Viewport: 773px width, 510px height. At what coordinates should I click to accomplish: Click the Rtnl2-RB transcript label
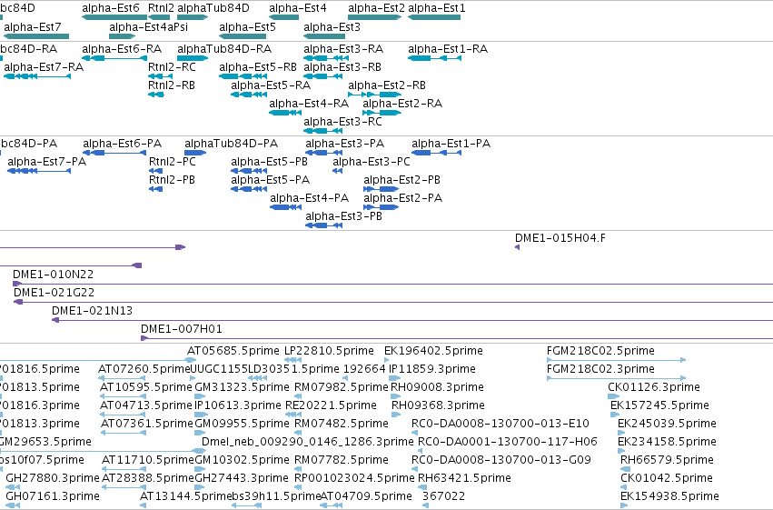pos(172,85)
